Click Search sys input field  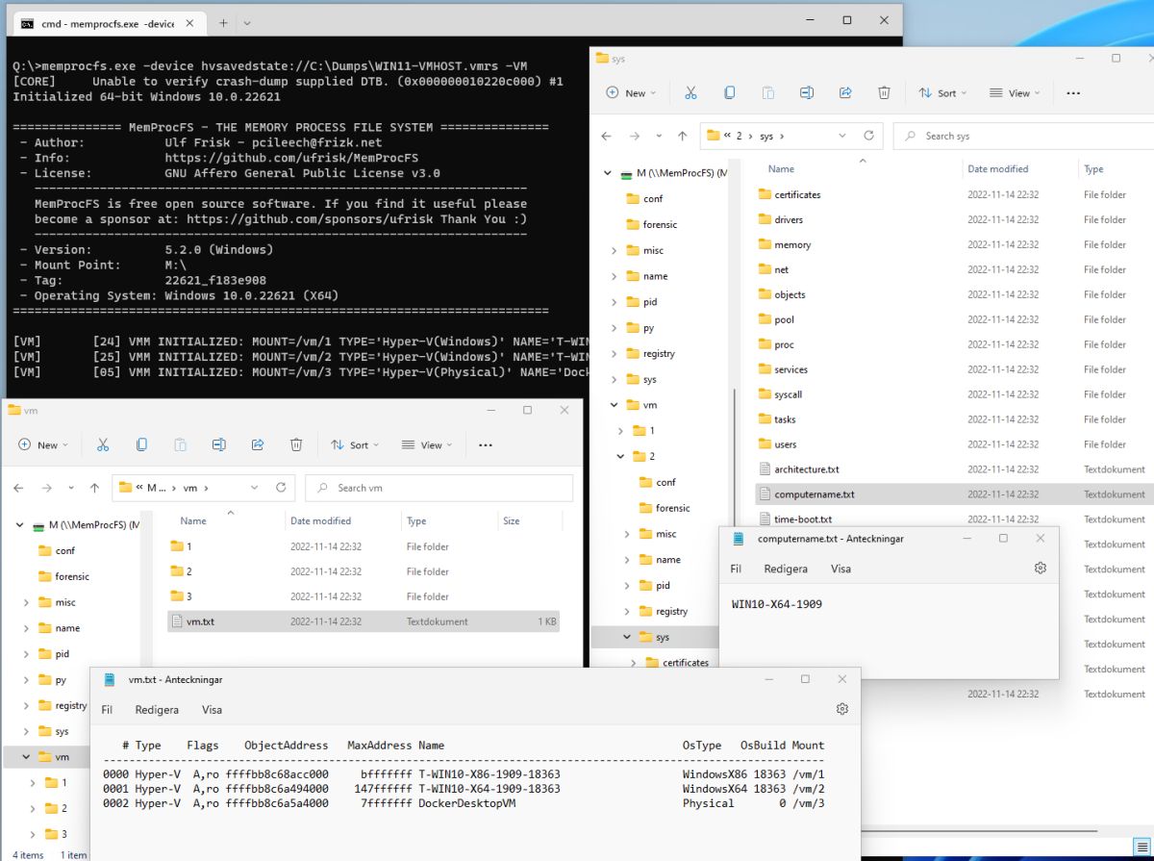point(1023,136)
